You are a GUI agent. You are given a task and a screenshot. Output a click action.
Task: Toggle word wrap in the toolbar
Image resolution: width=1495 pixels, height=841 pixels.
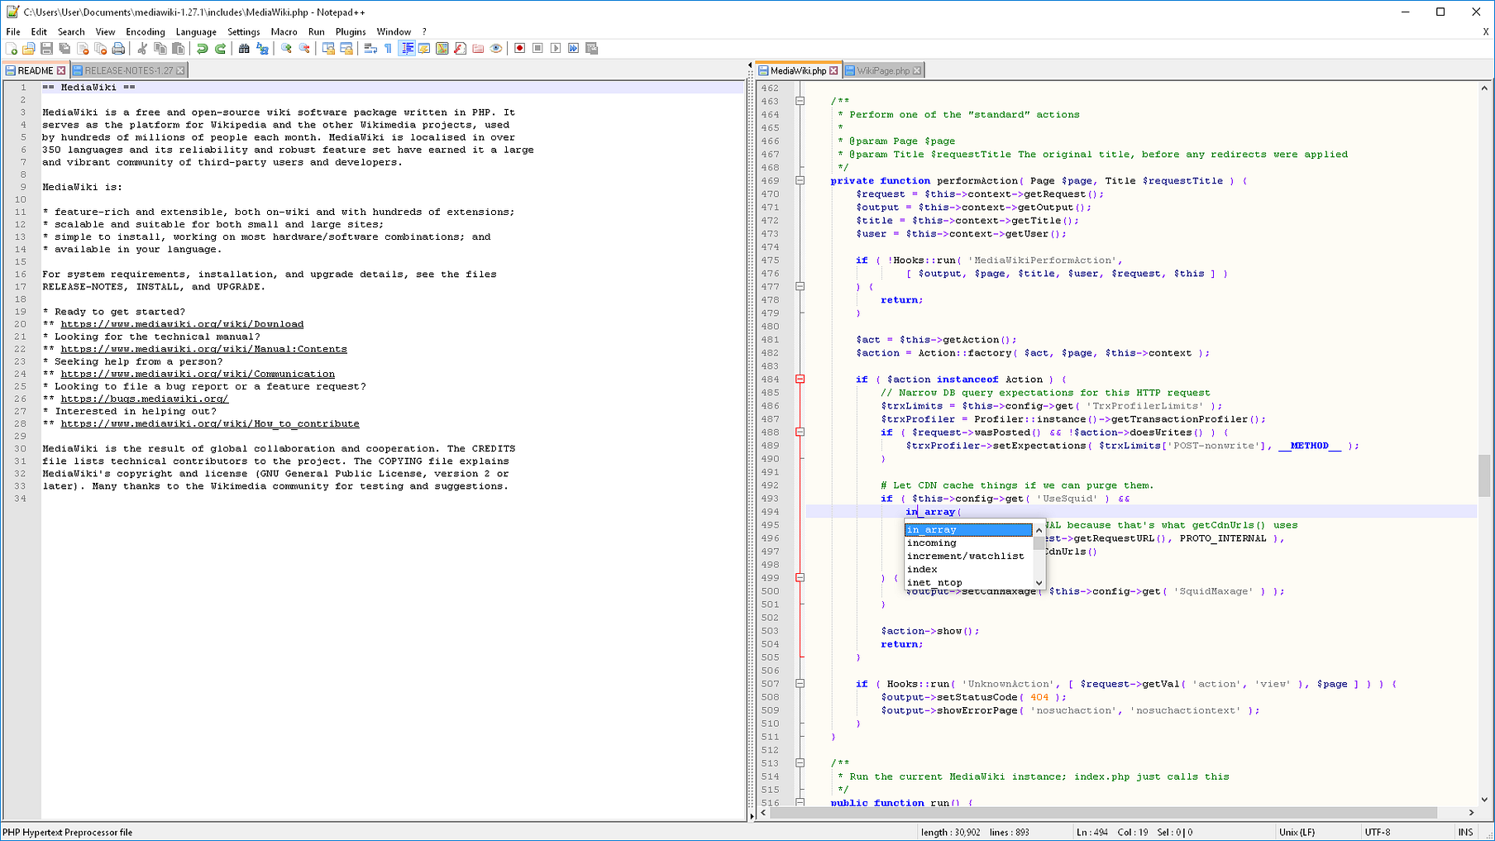click(370, 48)
